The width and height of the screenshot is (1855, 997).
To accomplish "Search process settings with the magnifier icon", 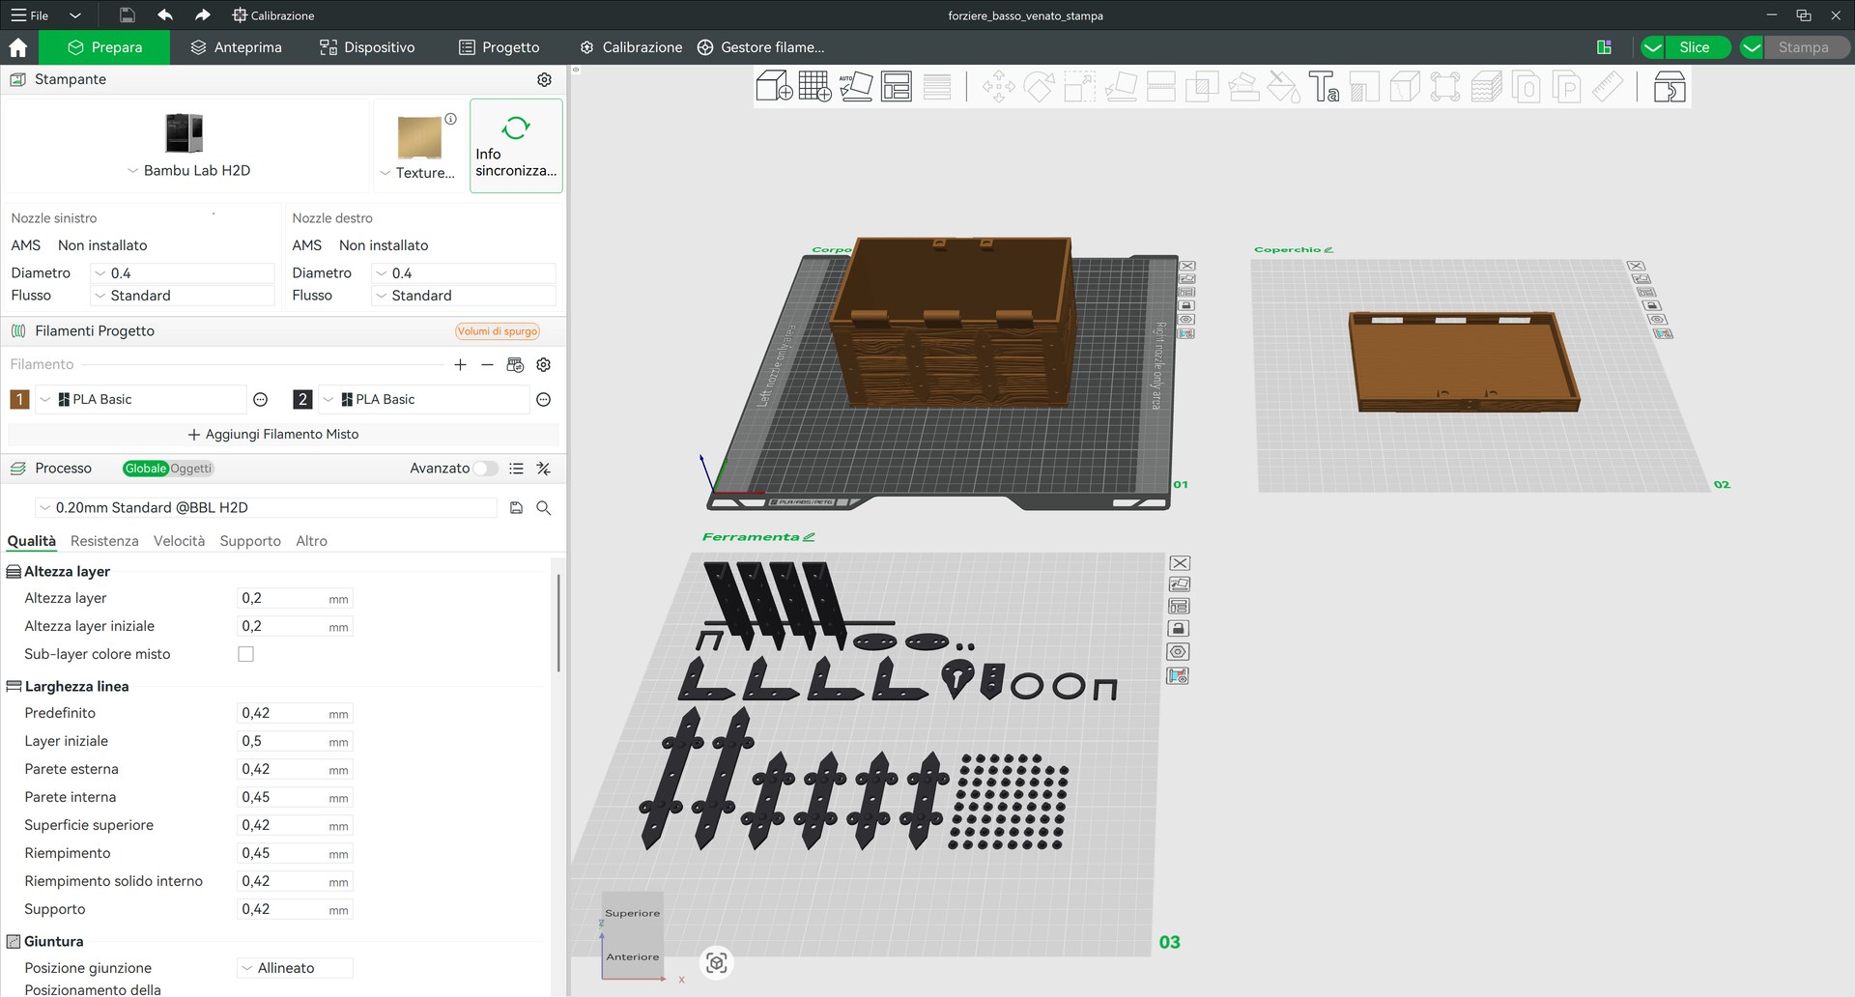I will point(544,508).
